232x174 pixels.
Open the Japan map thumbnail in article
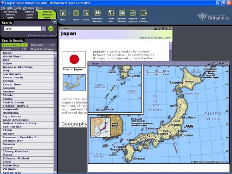74,83
